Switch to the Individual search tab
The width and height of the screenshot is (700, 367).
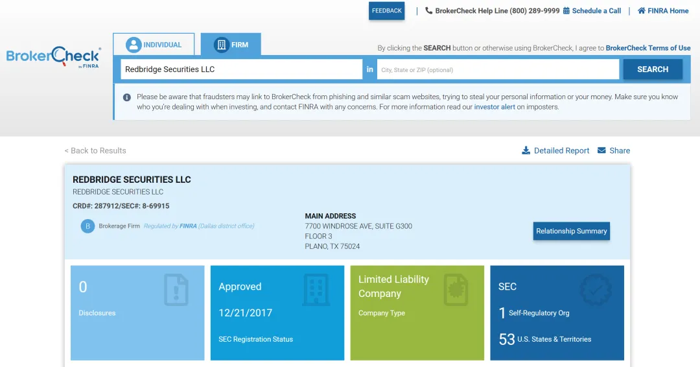(x=154, y=45)
